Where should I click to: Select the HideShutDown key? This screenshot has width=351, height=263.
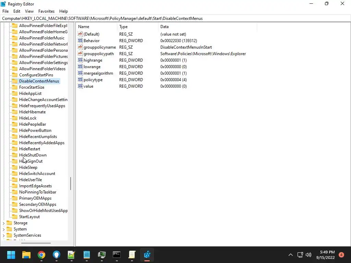(33, 155)
